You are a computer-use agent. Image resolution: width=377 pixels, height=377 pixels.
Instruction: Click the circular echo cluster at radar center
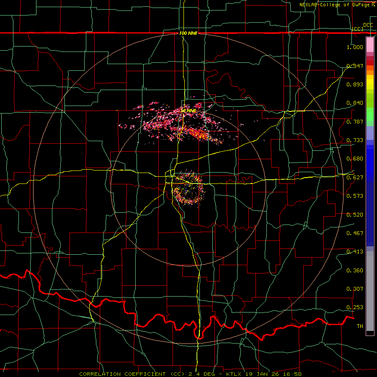pos(188,188)
